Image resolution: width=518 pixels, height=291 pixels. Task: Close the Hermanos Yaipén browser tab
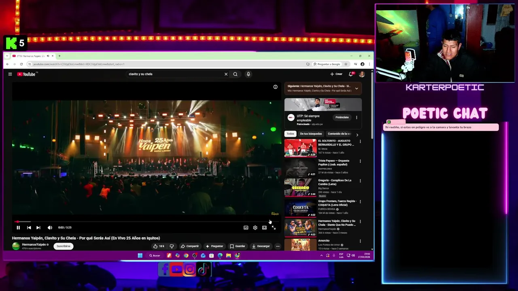(53, 56)
